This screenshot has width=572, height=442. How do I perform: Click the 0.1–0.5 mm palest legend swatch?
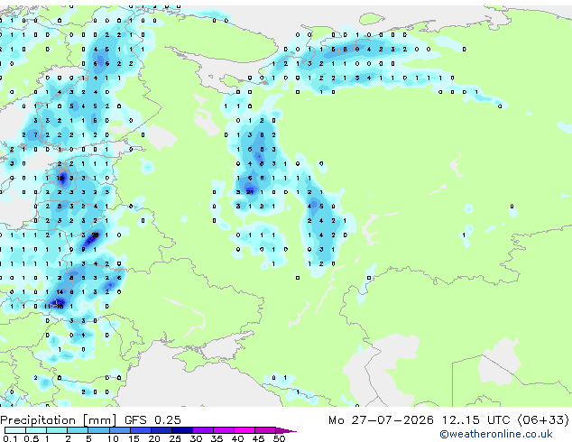[x=15, y=430]
